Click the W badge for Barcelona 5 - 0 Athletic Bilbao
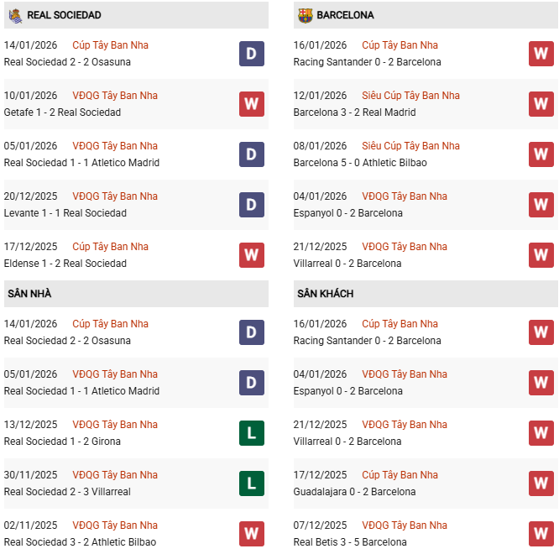This screenshot has width=559, height=554. pyautogui.click(x=541, y=154)
